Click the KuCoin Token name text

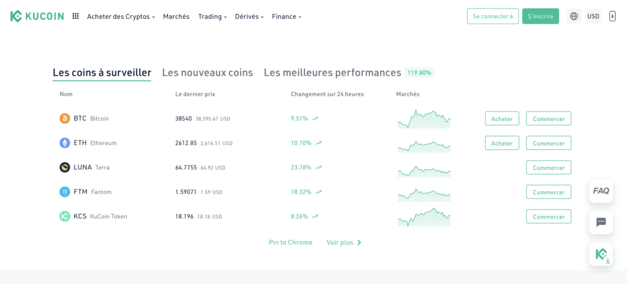coord(108,217)
